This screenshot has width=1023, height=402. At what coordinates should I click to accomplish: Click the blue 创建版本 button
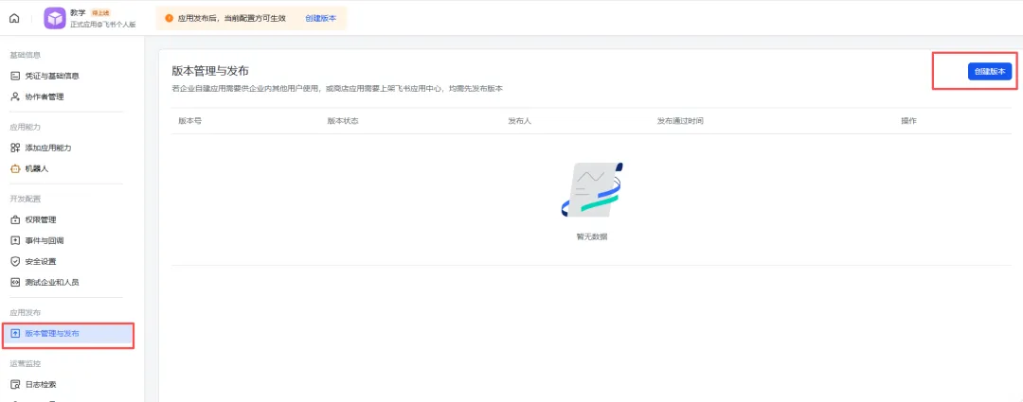(989, 72)
